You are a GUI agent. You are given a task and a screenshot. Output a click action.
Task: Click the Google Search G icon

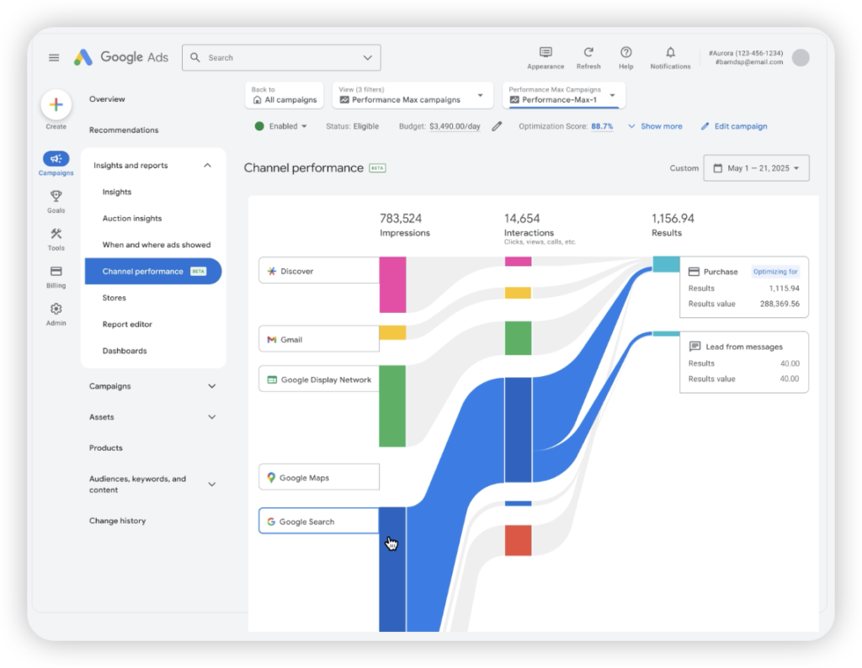[271, 522]
